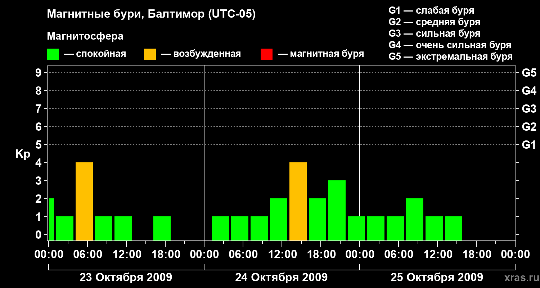Select the line G1 — слабая буря
Screen dimensions: 540x288
pos(431,10)
